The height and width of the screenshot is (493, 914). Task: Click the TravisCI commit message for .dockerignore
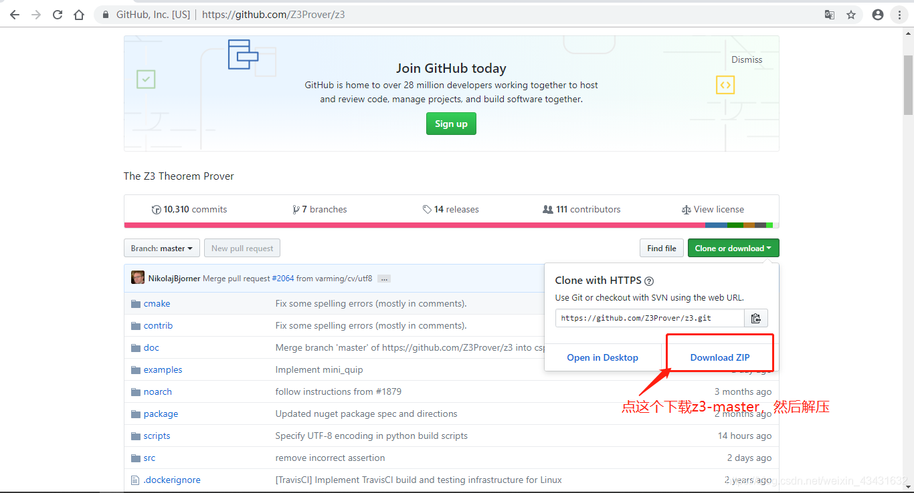(418, 480)
